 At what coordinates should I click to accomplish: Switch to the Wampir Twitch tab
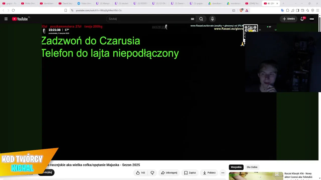(x=103, y=3)
